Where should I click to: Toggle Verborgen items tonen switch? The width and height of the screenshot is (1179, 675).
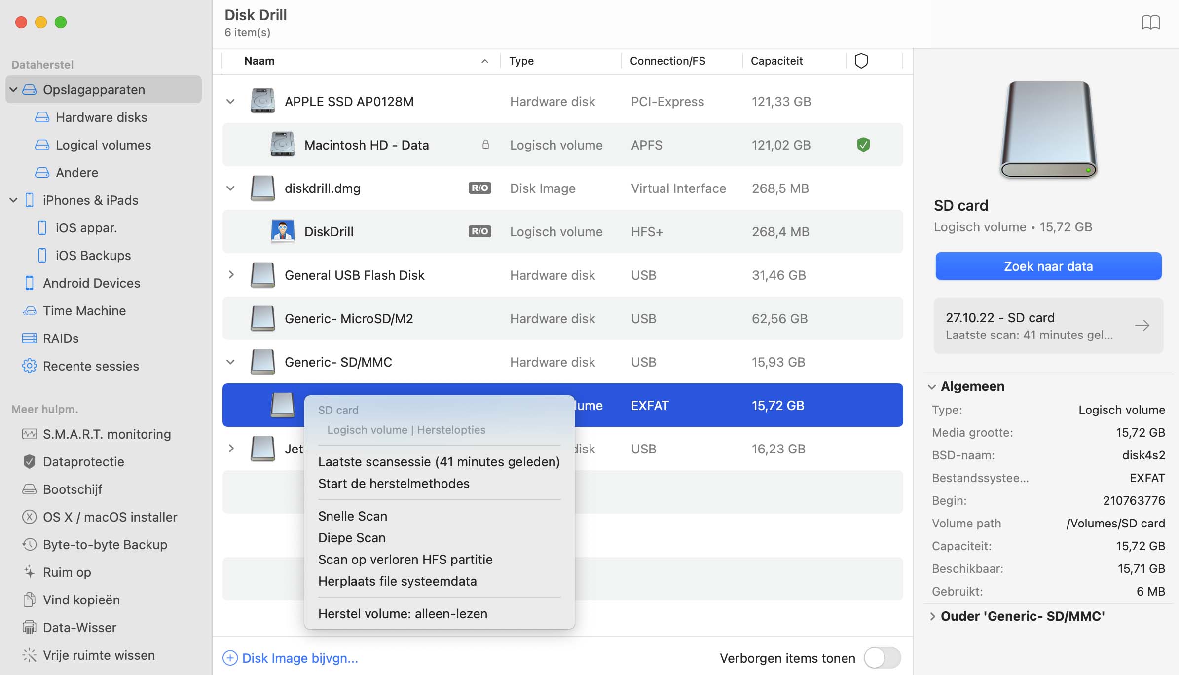[x=882, y=658]
